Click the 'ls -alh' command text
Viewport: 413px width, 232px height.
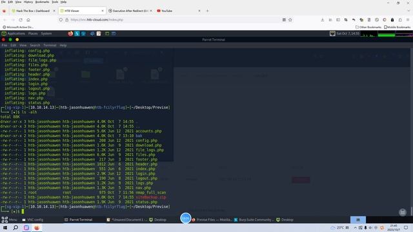(29, 112)
